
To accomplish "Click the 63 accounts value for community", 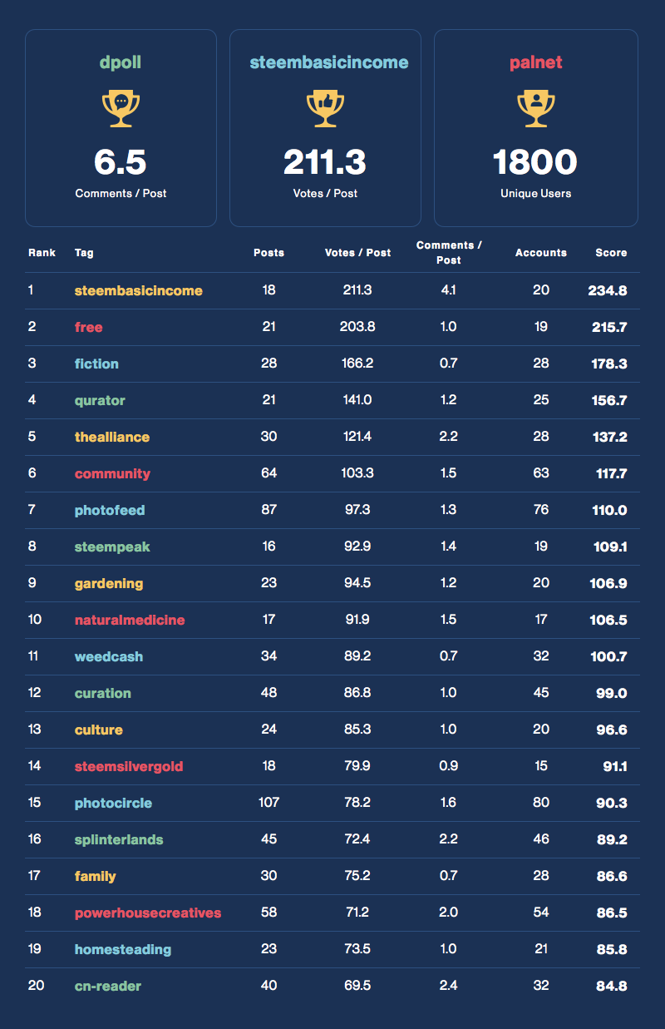I will tap(541, 473).
